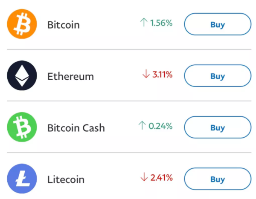Viewport: 256px width, 199px height.
Task: Click the red down arrow beside 3.11%
Action: (146, 74)
